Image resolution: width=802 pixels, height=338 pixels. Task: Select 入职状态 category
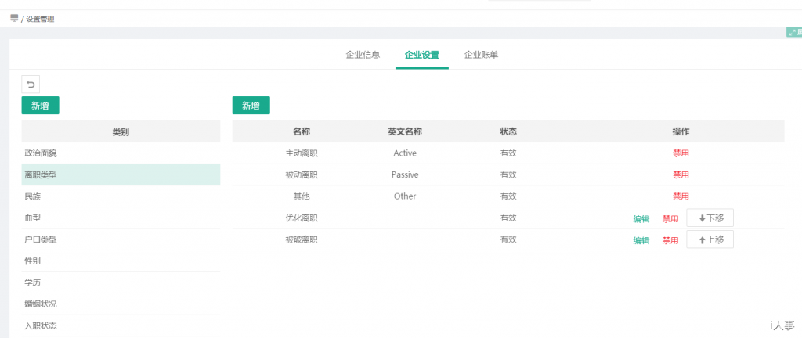(x=121, y=325)
